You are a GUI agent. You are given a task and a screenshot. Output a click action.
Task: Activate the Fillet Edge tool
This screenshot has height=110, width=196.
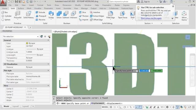(111, 15)
